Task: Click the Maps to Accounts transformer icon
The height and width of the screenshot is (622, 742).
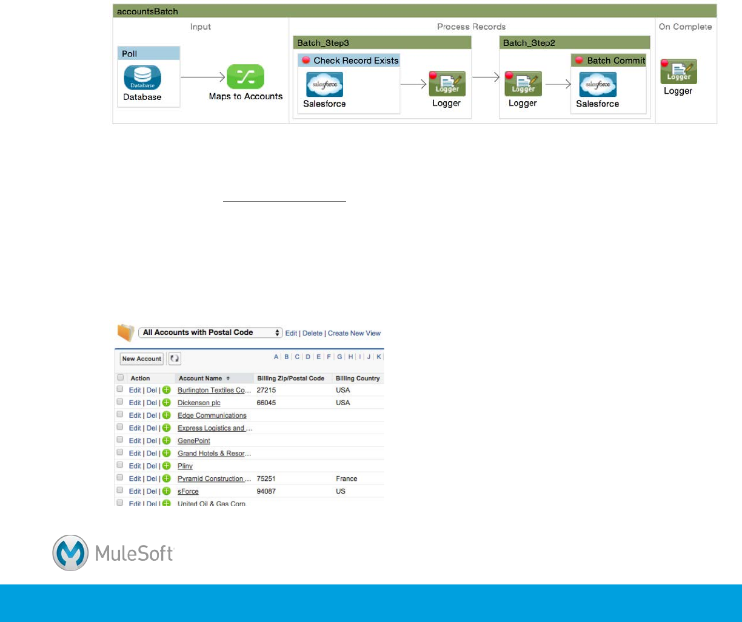Action: pyautogui.click(x=246, y=77)
